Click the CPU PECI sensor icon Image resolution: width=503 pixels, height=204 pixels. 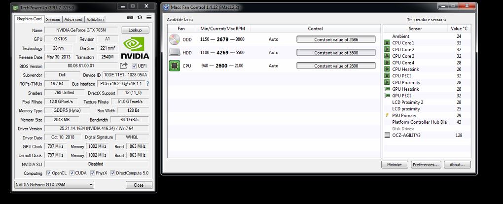point(387,76)
